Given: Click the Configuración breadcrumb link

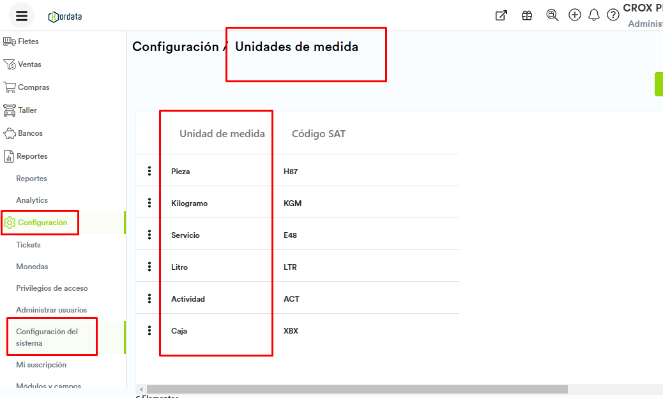Looking at the screenshot, I should point(174,47).
